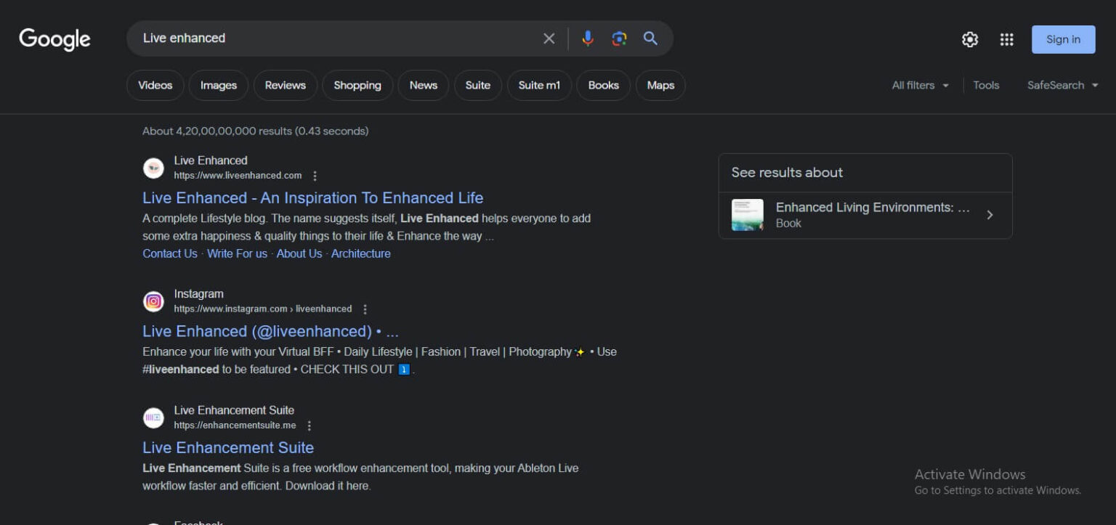
Task: Click the Live Enhanced site favicon
Action: (153, 167)
